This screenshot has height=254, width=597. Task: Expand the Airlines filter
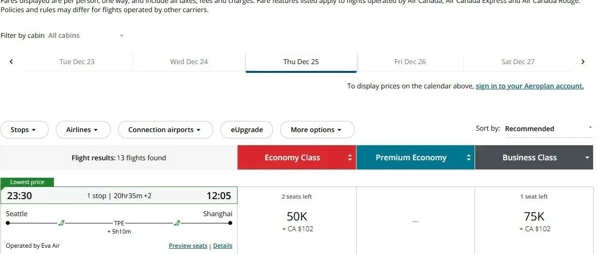click(83, 130)
